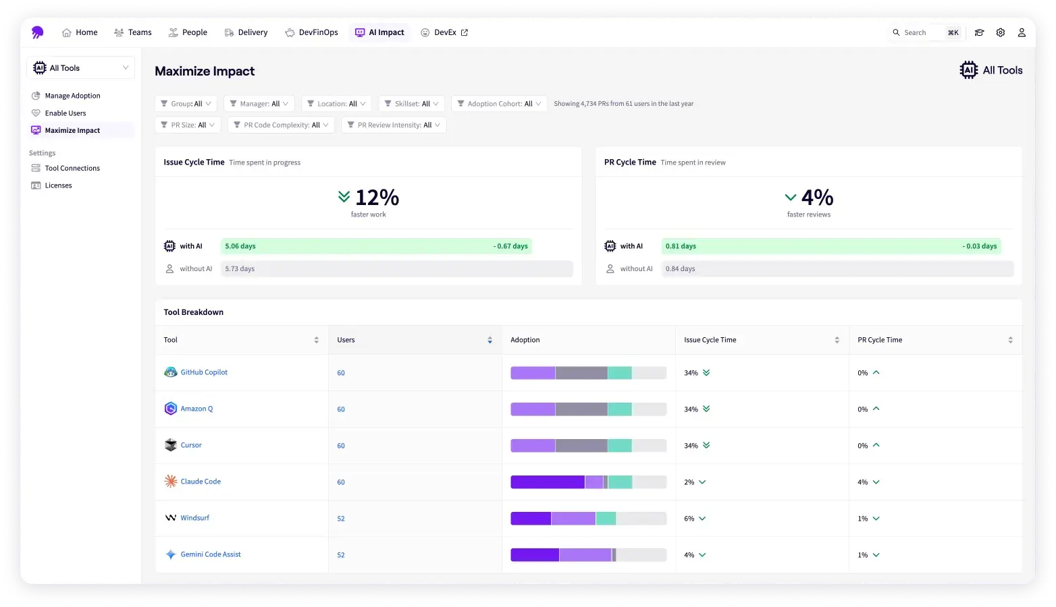Click the Claude Code tool icon
Screen dimensions: 1056x607
click(171, 482)
